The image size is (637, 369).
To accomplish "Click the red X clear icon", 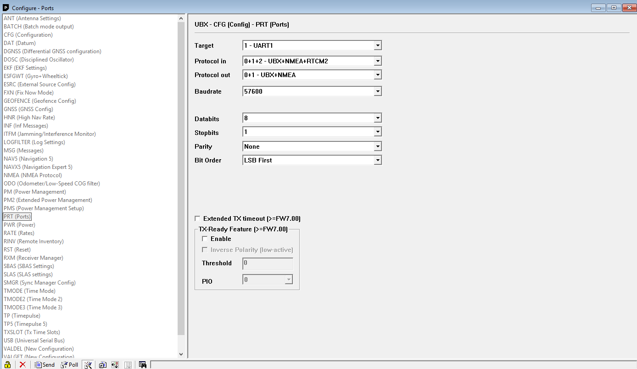I will click(22, 365).
